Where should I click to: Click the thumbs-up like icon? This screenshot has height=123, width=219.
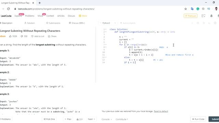[x=10, y=36]
